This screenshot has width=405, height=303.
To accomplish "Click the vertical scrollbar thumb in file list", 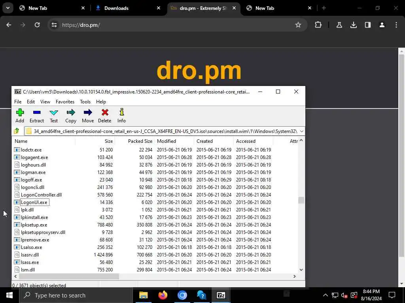I will click(301, 200).
